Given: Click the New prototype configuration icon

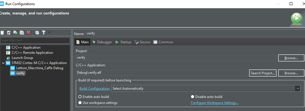Looking at the screenshot, I should (x=9, y=33).
